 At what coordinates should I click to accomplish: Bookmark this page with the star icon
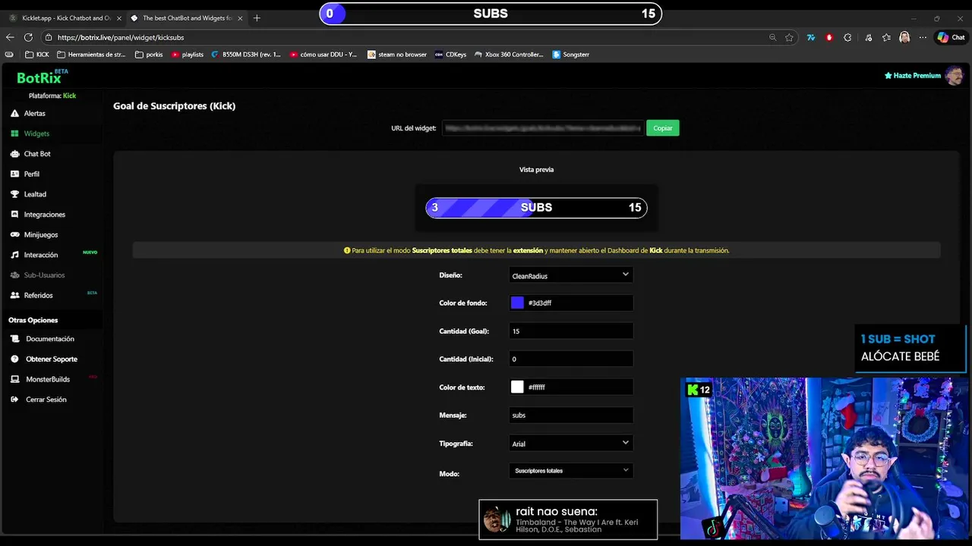(x=789, y=37)
